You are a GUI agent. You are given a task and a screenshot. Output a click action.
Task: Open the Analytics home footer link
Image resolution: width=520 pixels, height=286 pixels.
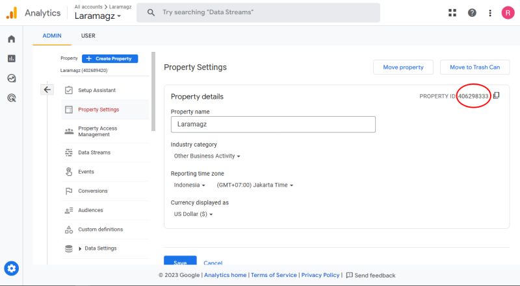pos(225,275)
